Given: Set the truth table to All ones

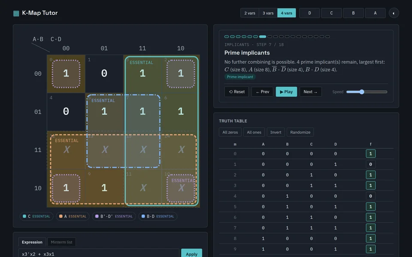Looking at the screenshot, I should (x=254, y=132).
